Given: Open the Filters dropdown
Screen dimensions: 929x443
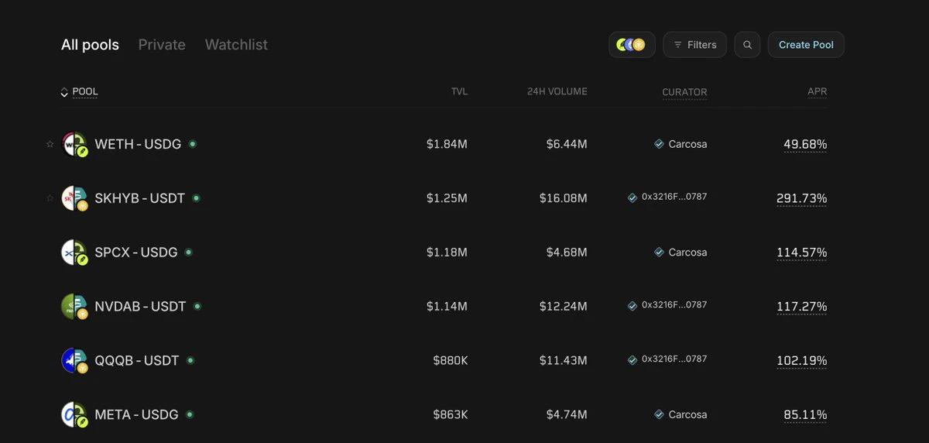Looking at the screenshot, I should (x=695, y=45).
